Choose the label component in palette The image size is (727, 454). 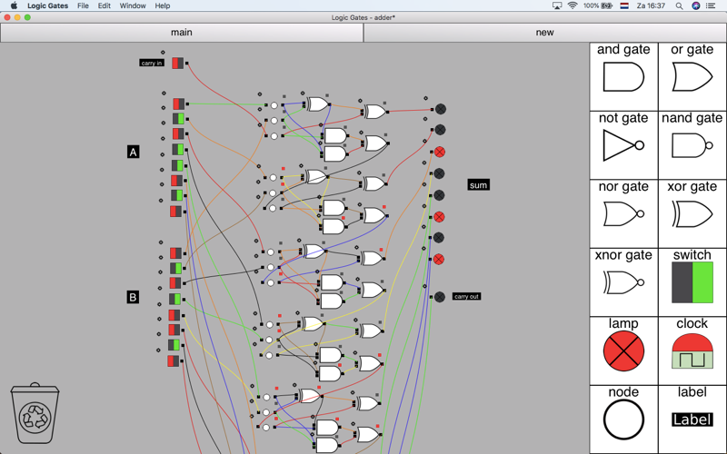pyautogui.click(x=692, y=419)
